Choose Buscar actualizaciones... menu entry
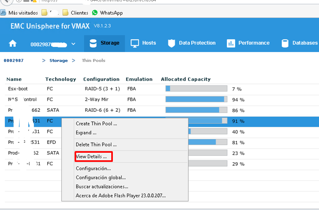This screenshot has height=210, width=319. click(102, 187)
